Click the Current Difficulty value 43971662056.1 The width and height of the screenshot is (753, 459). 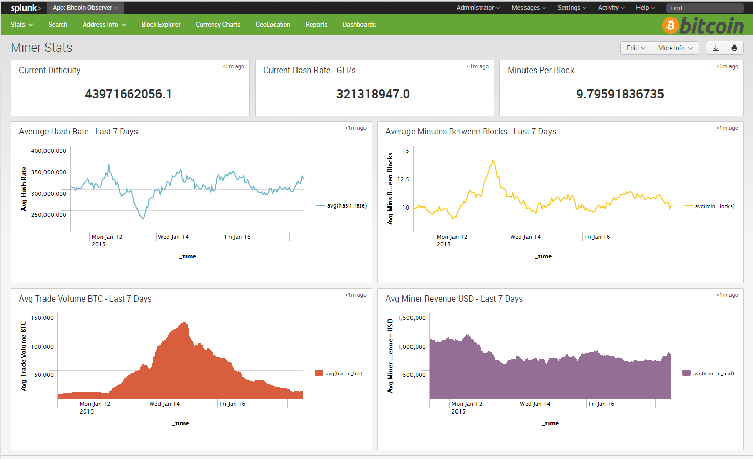point(128,94)
